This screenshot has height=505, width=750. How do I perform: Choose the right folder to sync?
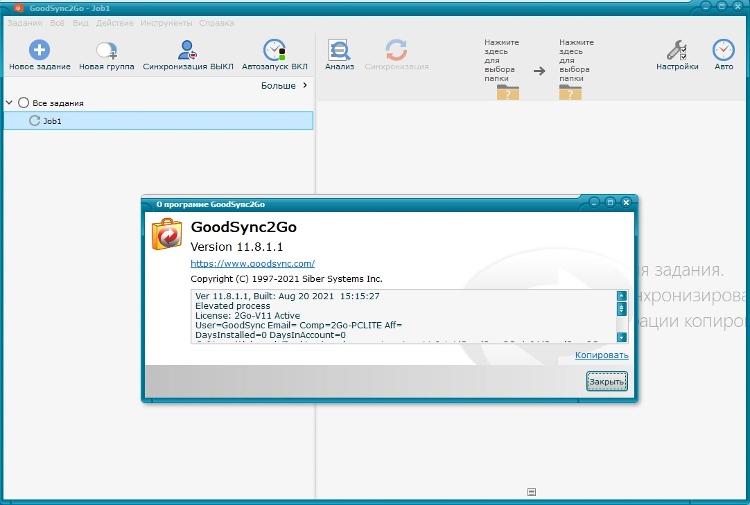(577, 69)
